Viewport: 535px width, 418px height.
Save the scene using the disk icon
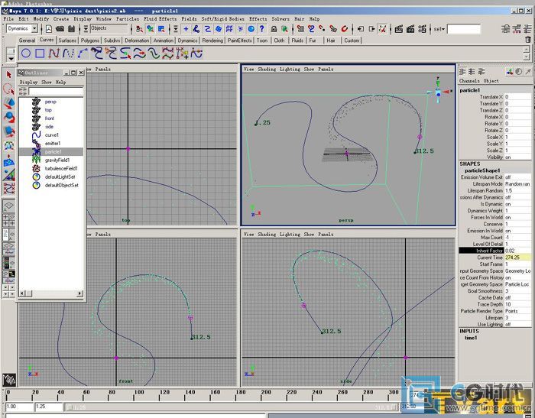click(x=72, y=29)
